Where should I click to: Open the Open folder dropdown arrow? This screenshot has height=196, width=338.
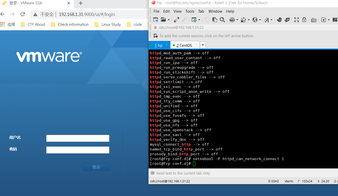tap(168, 20)
